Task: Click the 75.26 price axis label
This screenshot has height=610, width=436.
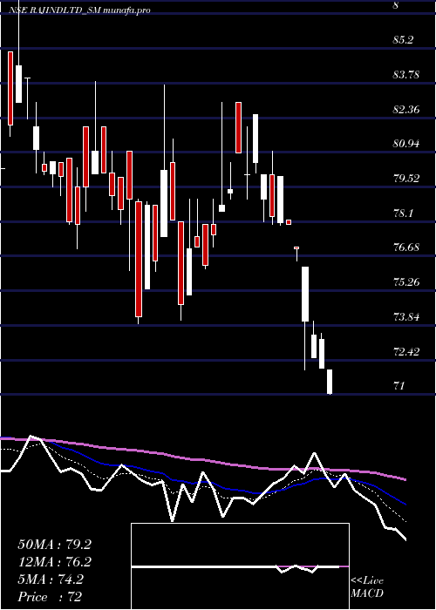Action: 406,282
